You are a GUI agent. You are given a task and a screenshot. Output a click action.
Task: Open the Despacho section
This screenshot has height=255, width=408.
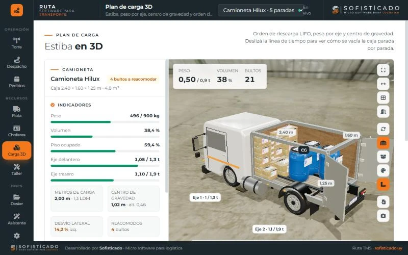17,63
